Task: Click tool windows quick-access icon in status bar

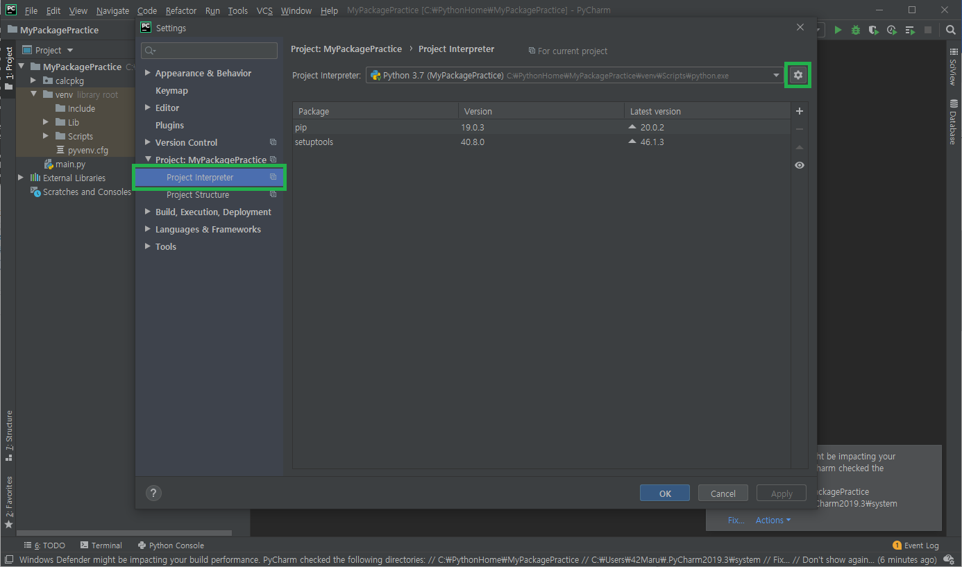Action: pos(8,559)
